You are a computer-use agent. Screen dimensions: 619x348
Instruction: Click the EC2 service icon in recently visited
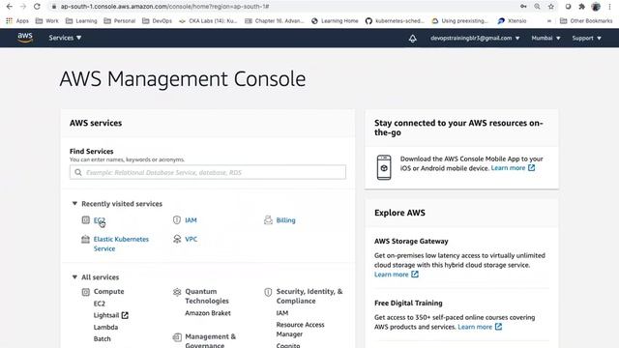click(x=86, y=219)
